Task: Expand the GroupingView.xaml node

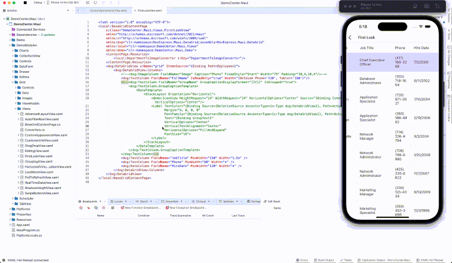Action: click(19, 161)
